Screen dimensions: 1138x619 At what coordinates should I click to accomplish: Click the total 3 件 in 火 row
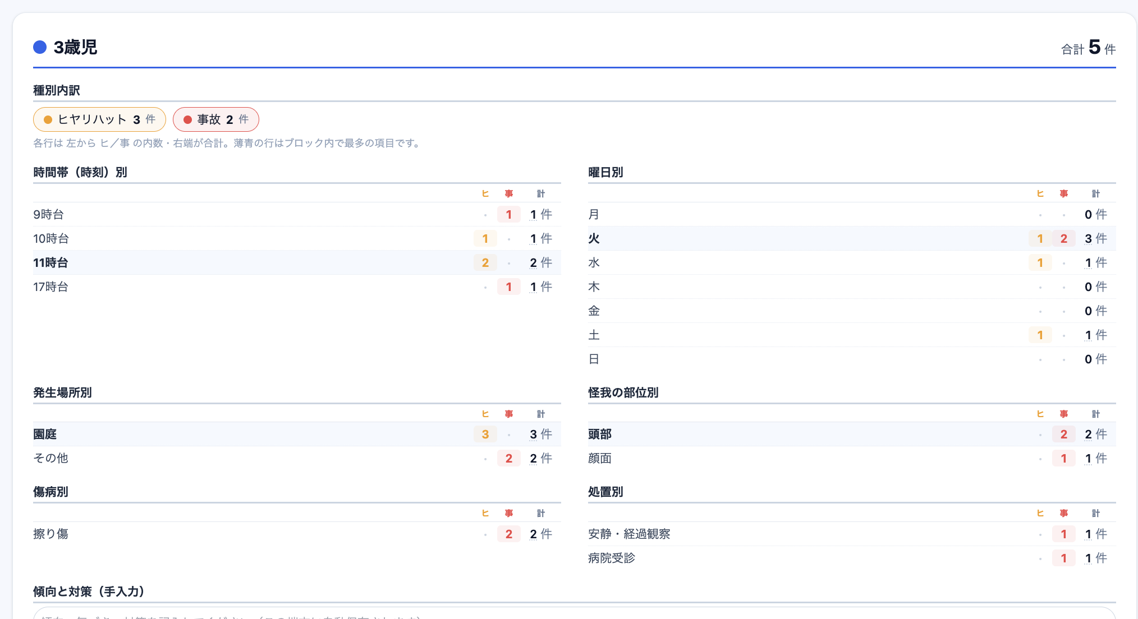coord(1096,238)
